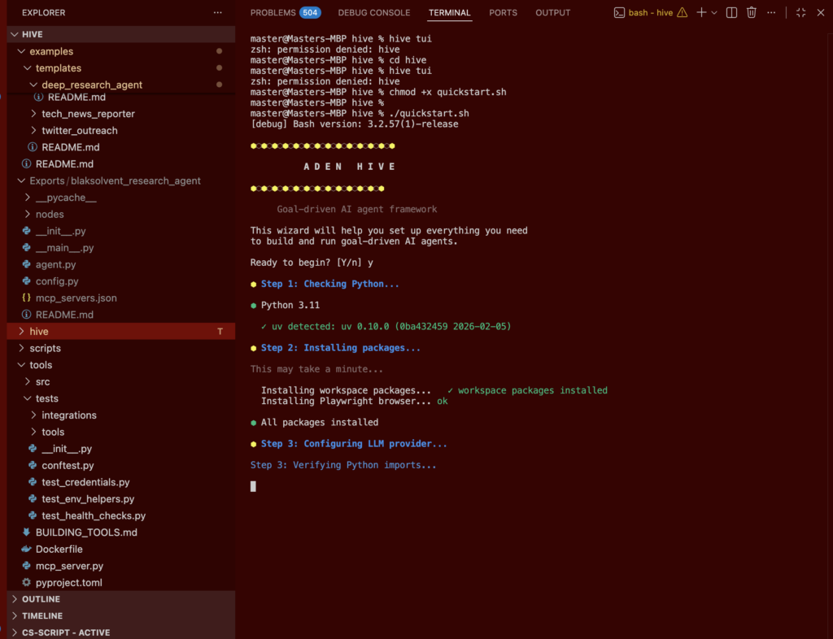833x639 pixels.
Task: Open the OUTPUT tab
Action: [552, 13]
